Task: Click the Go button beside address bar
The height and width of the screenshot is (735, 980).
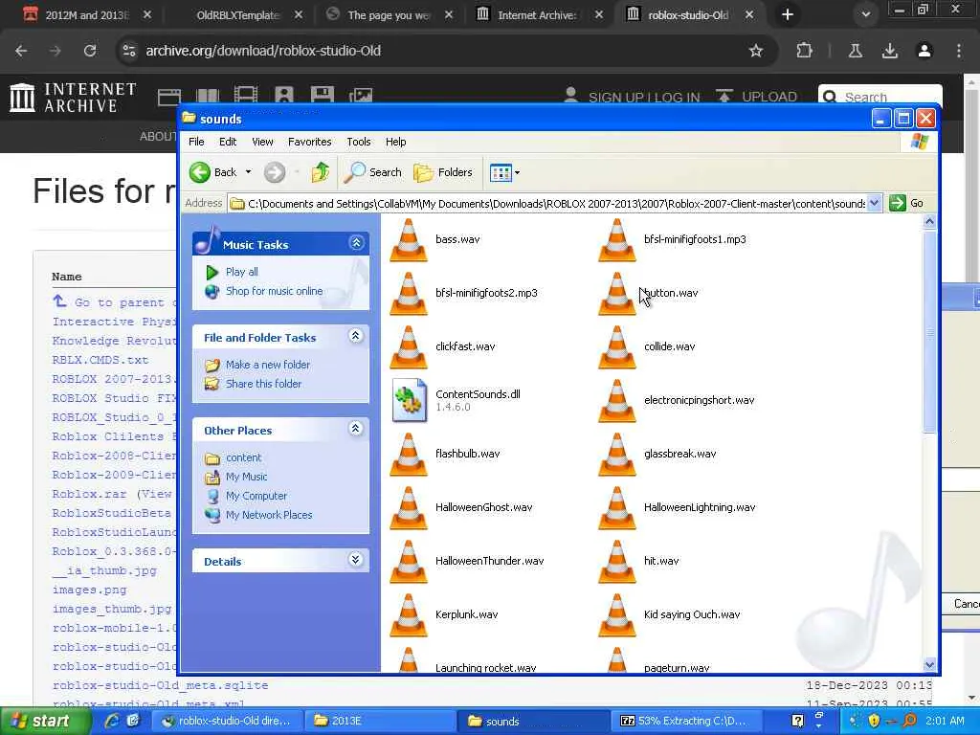Action: [907, 203]
